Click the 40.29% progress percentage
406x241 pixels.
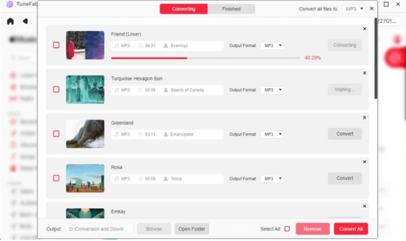(x=313, y=58)
